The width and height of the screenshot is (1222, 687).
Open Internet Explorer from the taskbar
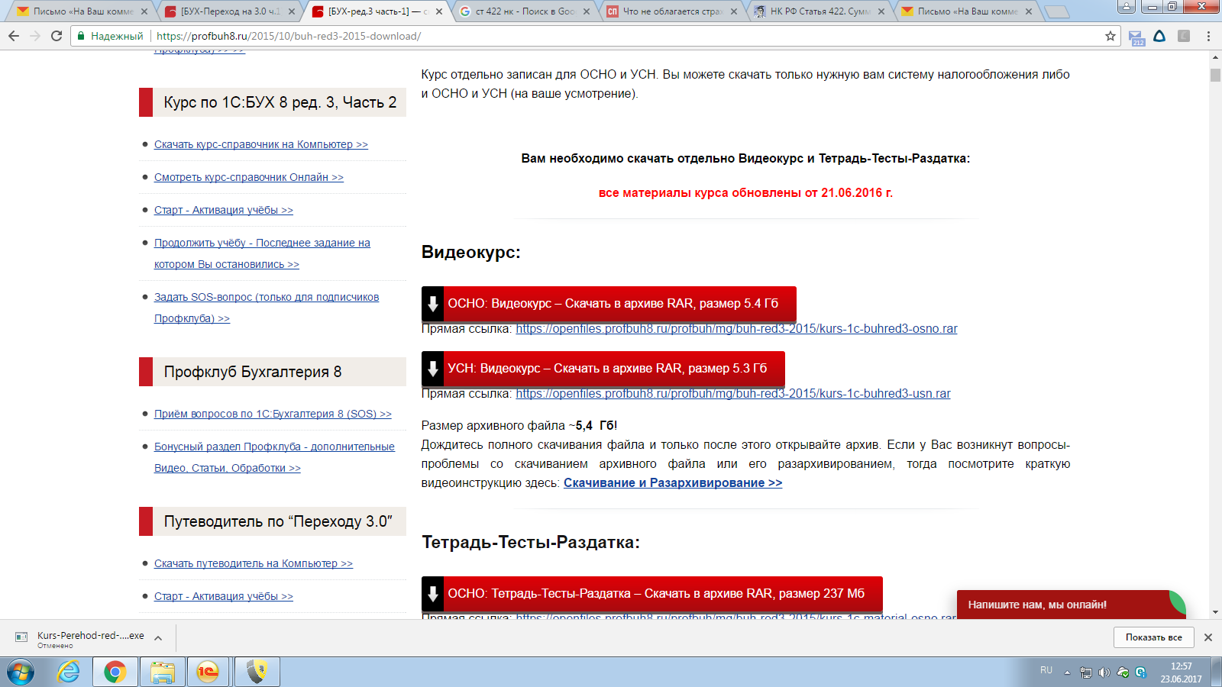pyautogui.click(x=69, y=672)
